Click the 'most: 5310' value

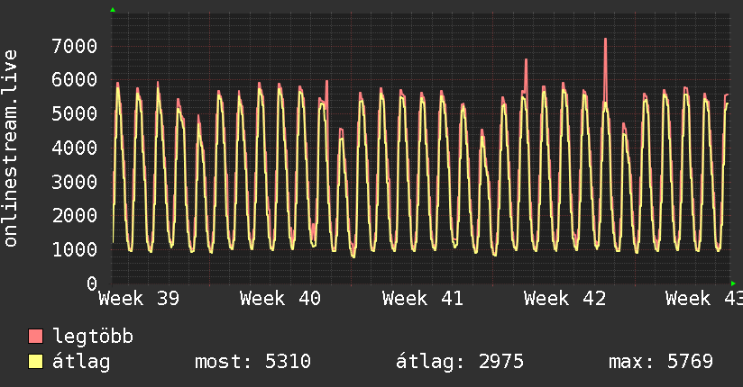pyautogui.click(x=252, y=362)
